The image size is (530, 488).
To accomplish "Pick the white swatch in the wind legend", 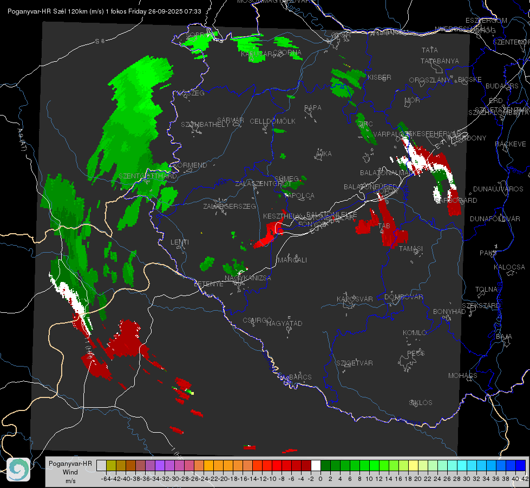I will pyautogui.click(x=316, y=465).
